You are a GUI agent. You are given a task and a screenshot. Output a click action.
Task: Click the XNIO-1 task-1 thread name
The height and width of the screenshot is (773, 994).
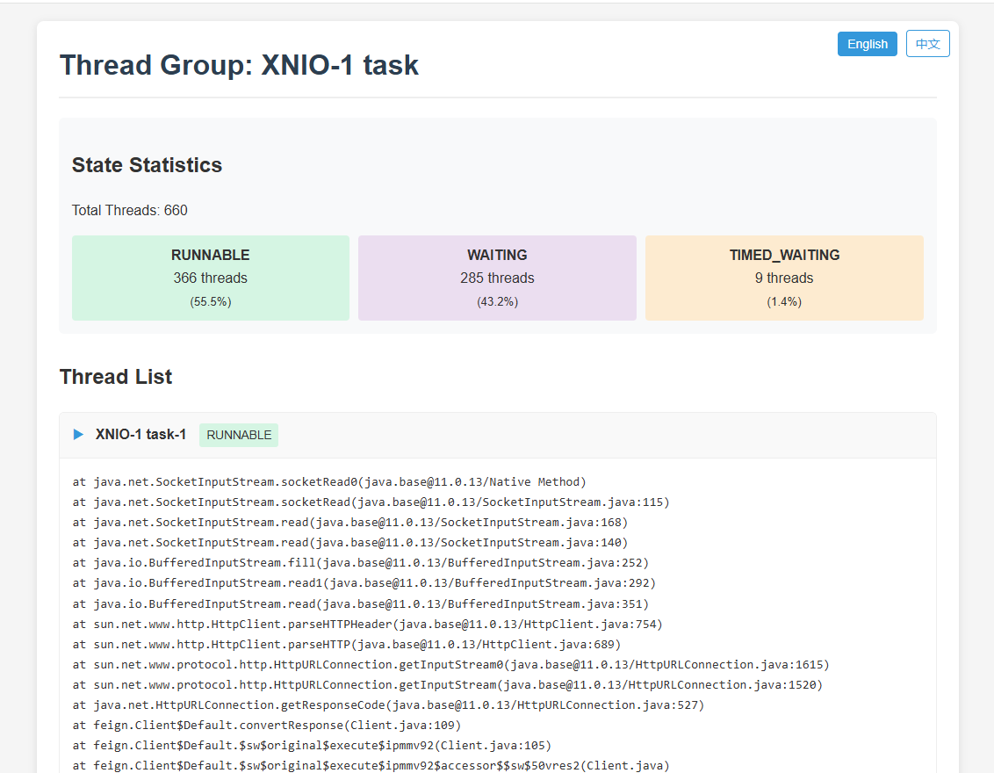[x=140, y=435]
